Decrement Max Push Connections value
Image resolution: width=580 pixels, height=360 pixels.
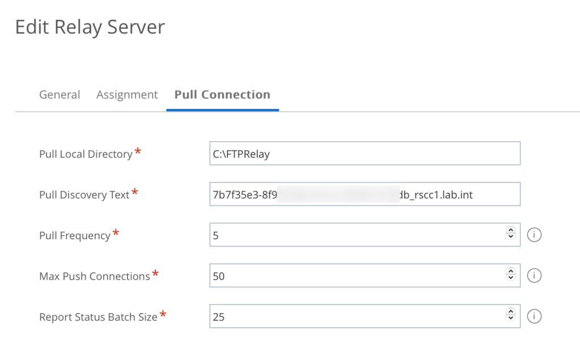[x=511, y=279]
